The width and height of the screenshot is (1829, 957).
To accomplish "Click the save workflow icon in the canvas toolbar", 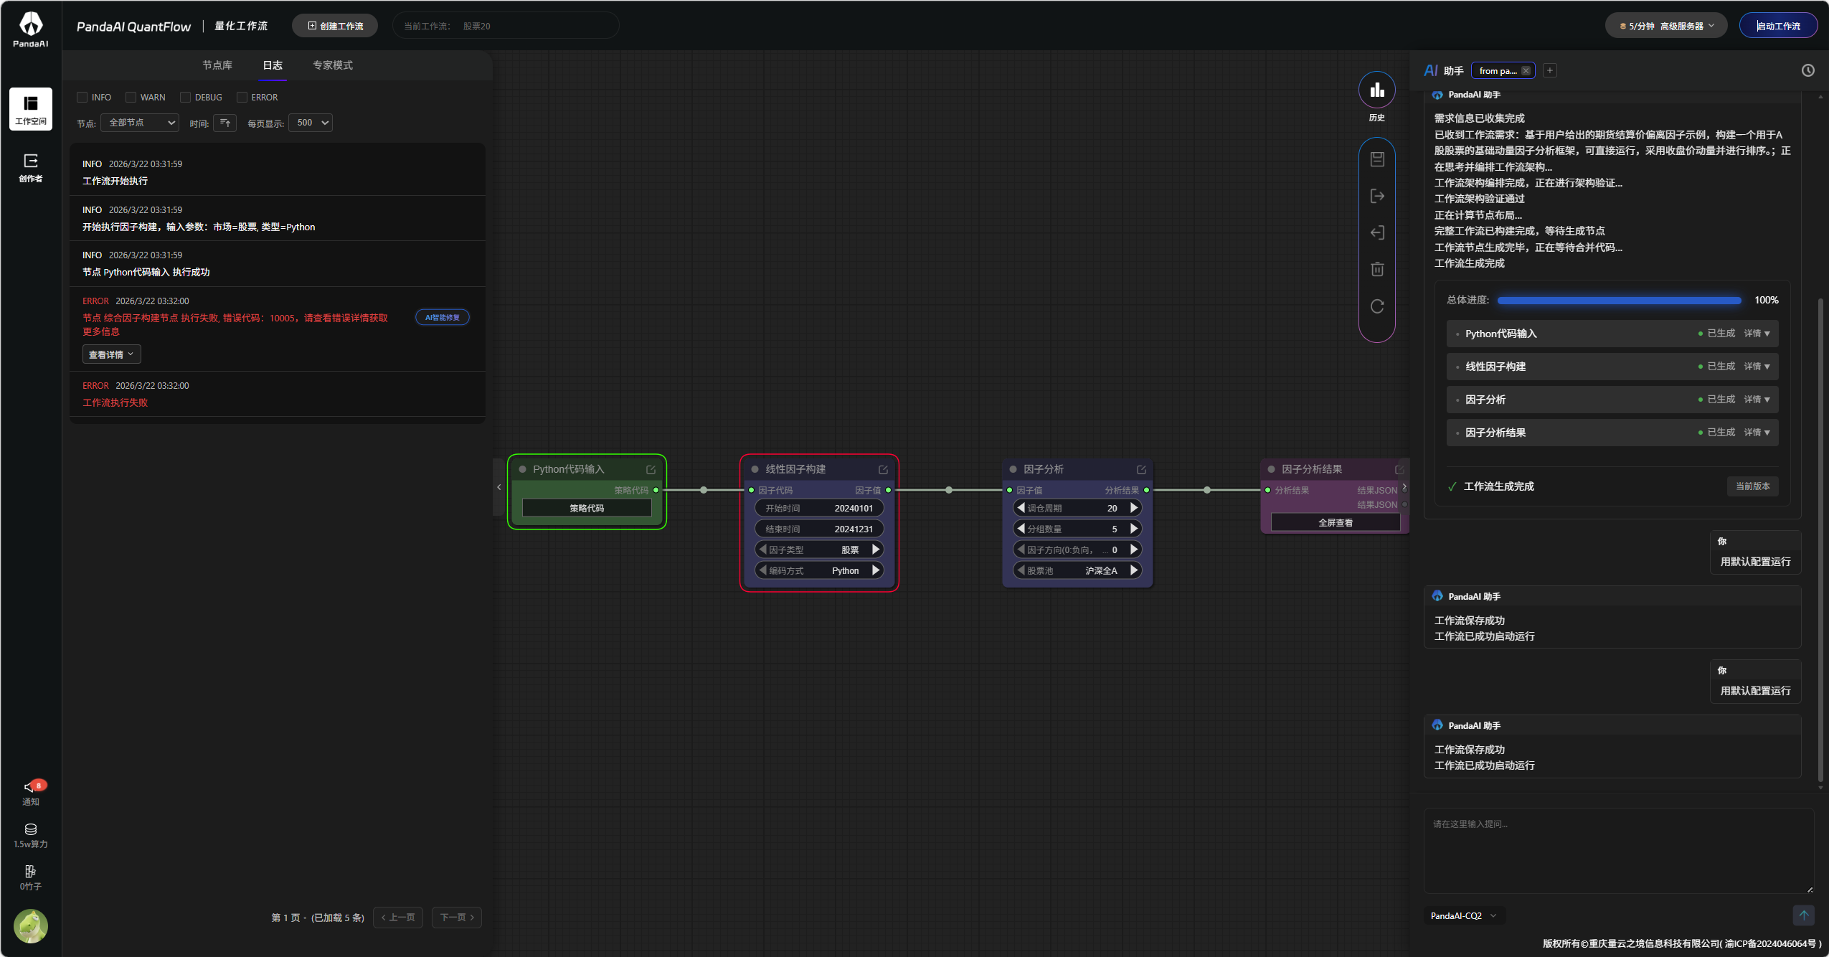I will tap(1377, 159).
